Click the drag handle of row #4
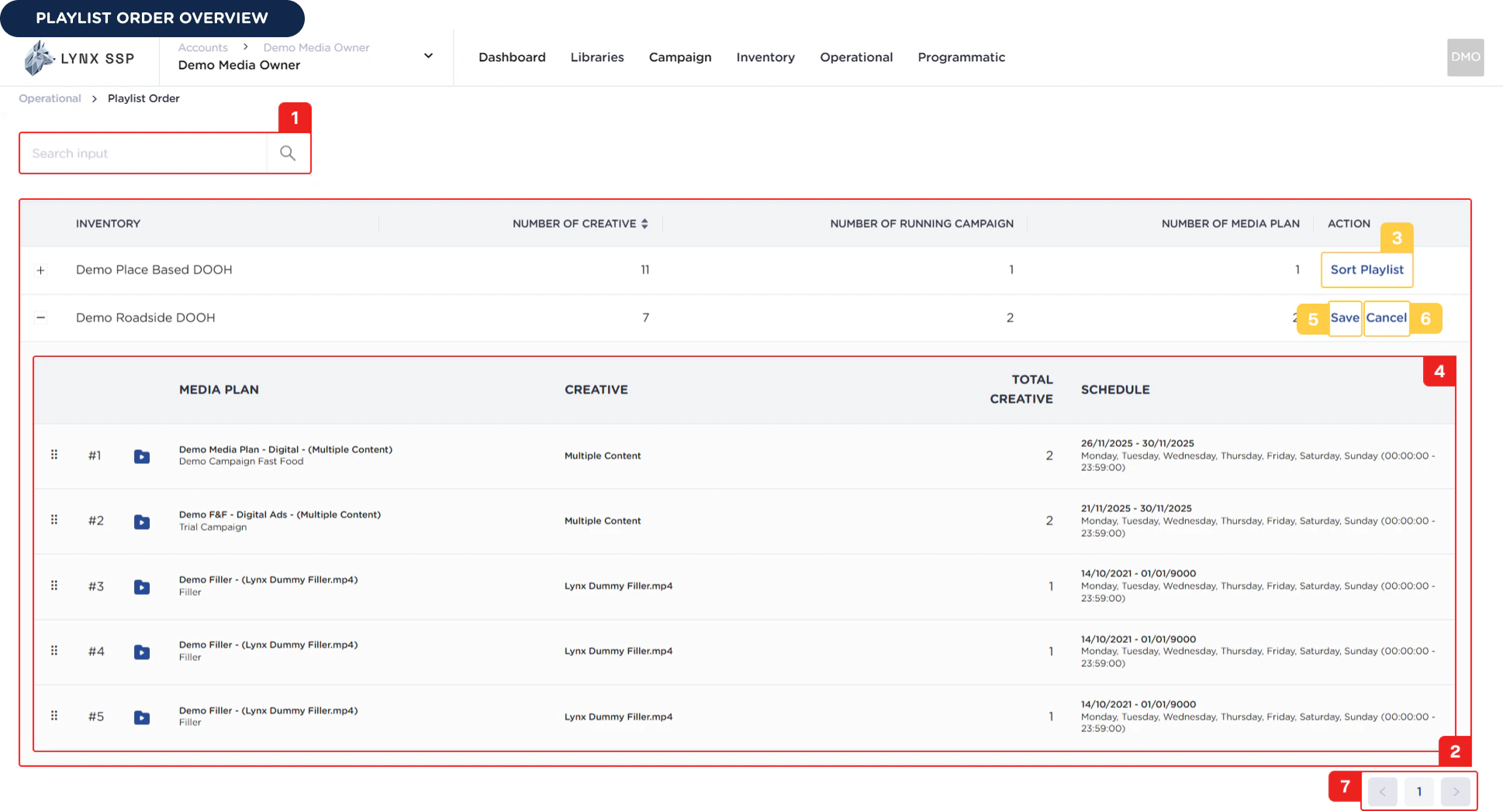The height and width of the screenshot is (811, 1503). (x=54, y=651)
